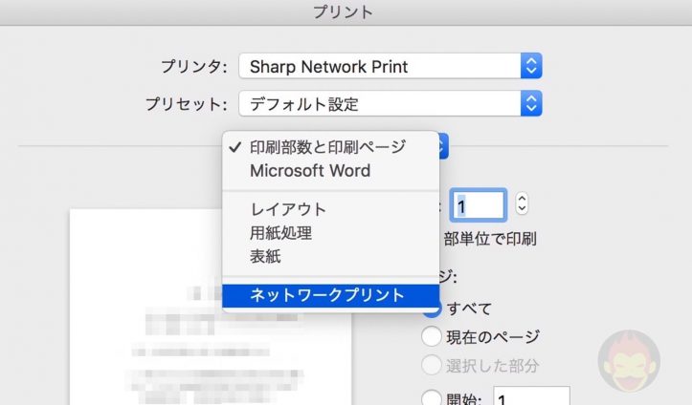Viewport: 692px width, 405px height.
Task: Select 用紙処理 menu entry
Action: click(330, 233)
